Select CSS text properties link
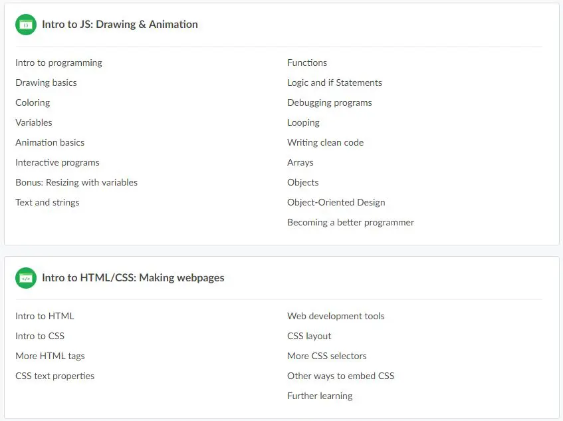This screenshot has width=563, height=421. coord(55,376)
